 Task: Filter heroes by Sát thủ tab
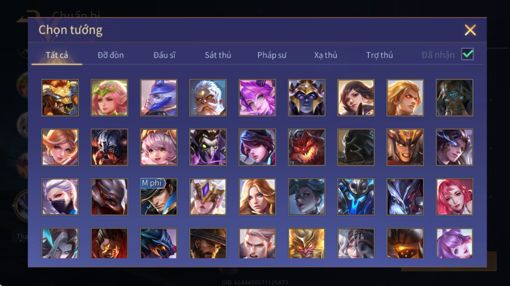point(218,55)
